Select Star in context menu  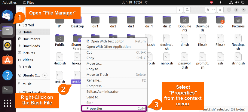point(114,103)
